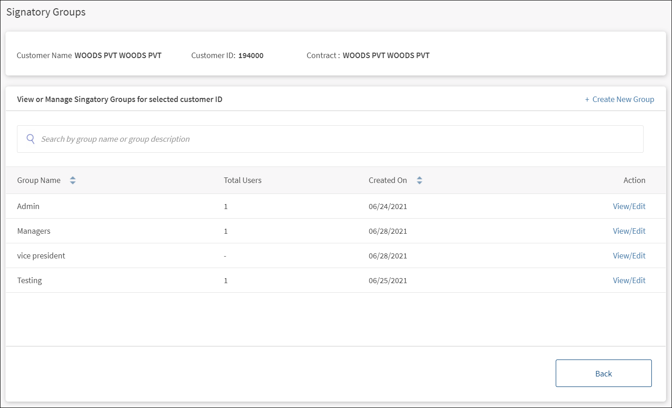672x408 pixels.
Task: Click the Total Users column header
Action: click(x=243, y=181)
